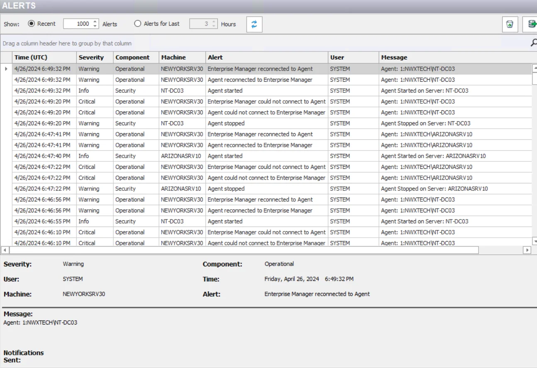Screen dimensions: 537x368
Task: Select the Alerts for Last radio button
Action: pyautogui.click(x=138, y=24)
